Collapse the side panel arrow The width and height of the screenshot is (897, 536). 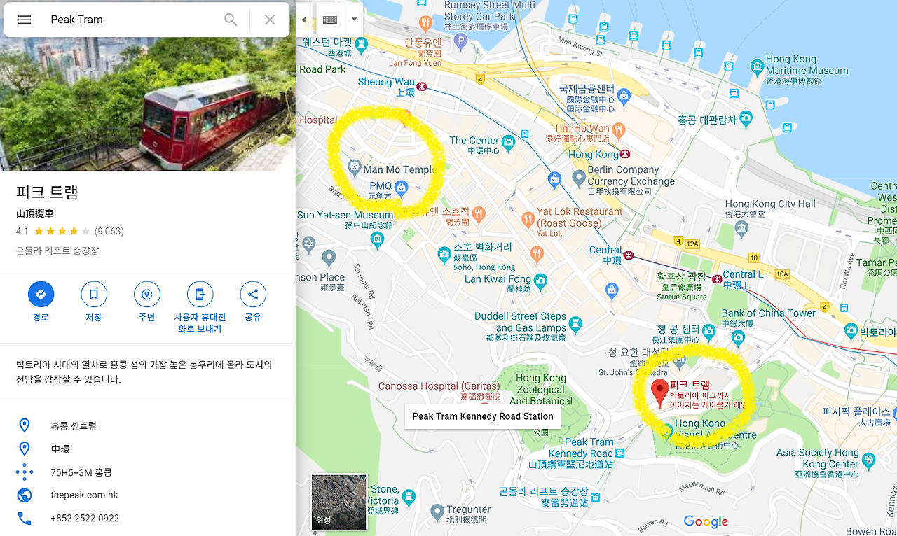coord(303,20)
